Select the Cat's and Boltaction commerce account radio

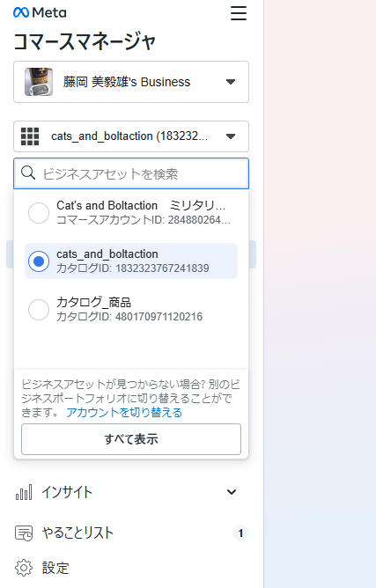coord(39,213)
